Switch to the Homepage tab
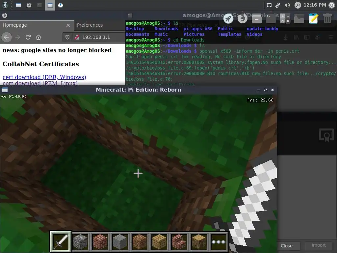This screenshot has height=253, width=337. [x=37, y=25]
